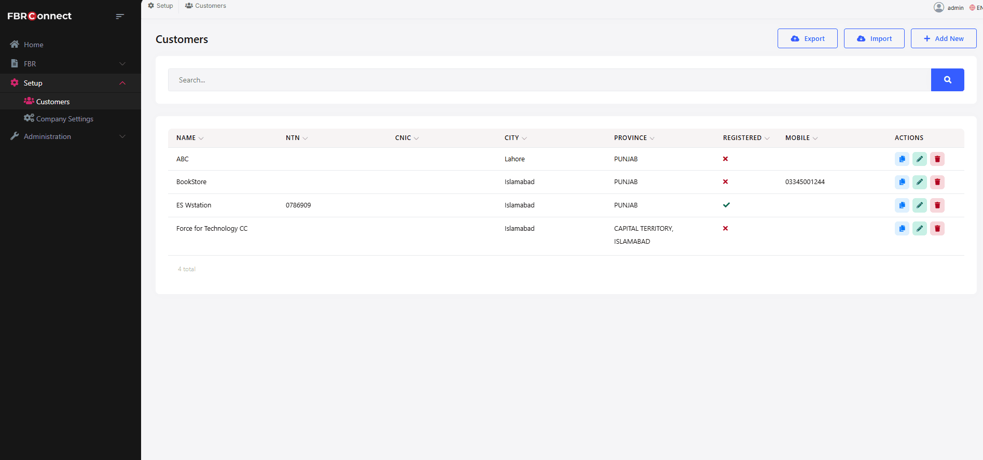Click mobile number 03345001244
Screen dimensions: 983x460
805,182
